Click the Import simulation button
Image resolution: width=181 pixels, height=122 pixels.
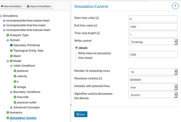(39, 6)
